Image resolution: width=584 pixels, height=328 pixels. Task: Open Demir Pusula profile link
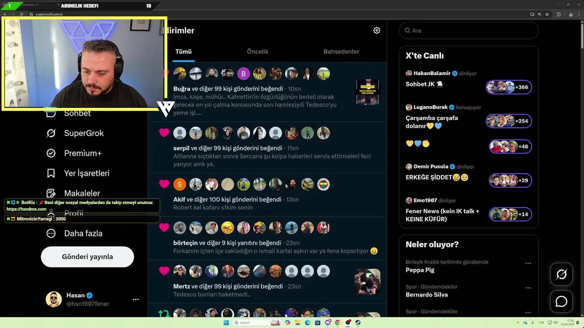tap(431, 166)
